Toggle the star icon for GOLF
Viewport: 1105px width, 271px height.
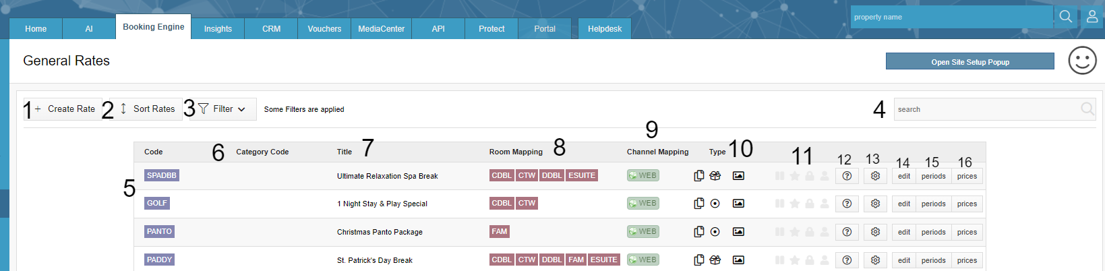(x=795, y=204)
